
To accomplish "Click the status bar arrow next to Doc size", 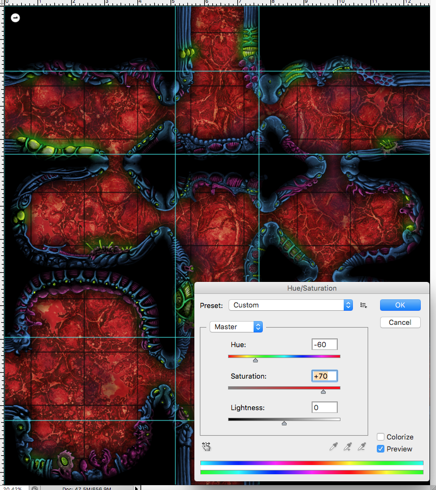I will (137, 488).
